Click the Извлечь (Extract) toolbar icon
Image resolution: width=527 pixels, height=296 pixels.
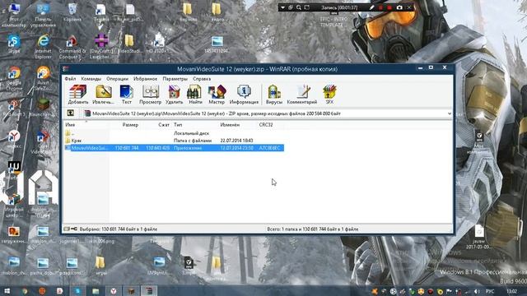tap(103, 95)
